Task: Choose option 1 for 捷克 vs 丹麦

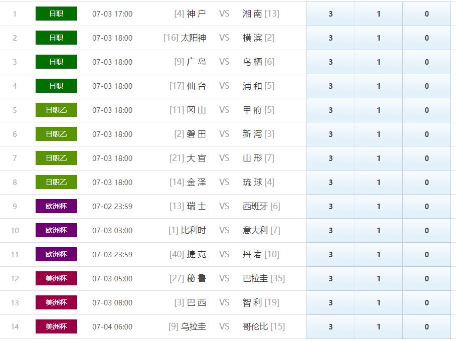Action: [378, 255]
